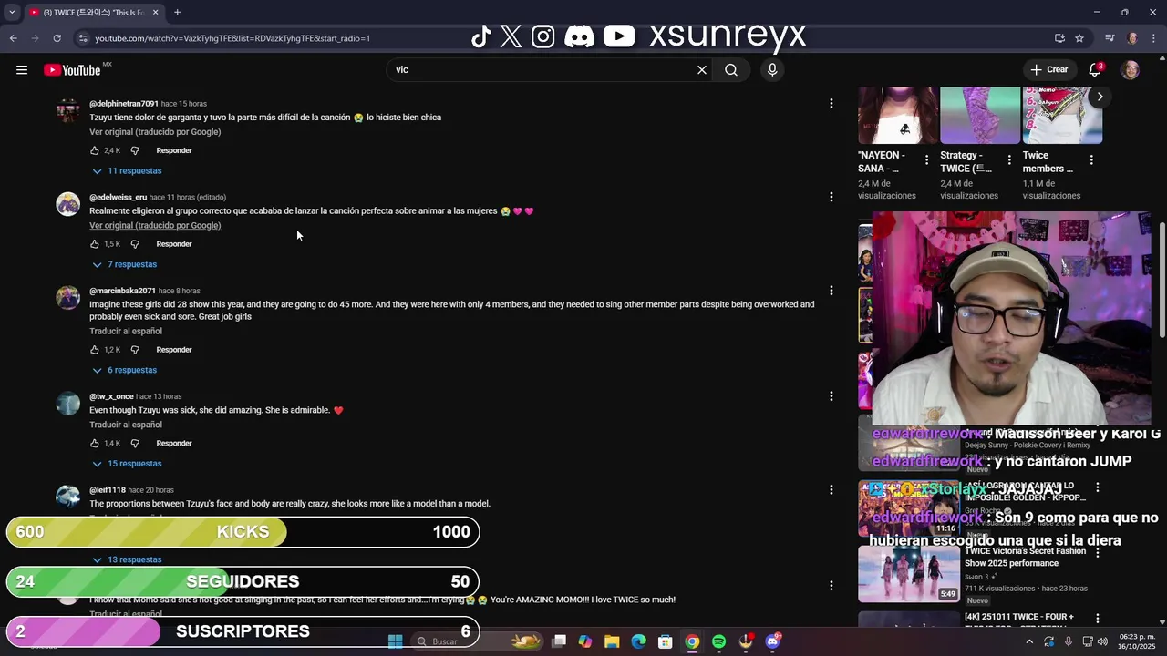Image resolution: width=1167 pixels, height=656 pixels.
Task: Go to the YouTube home logo
Action: [72, 70]
